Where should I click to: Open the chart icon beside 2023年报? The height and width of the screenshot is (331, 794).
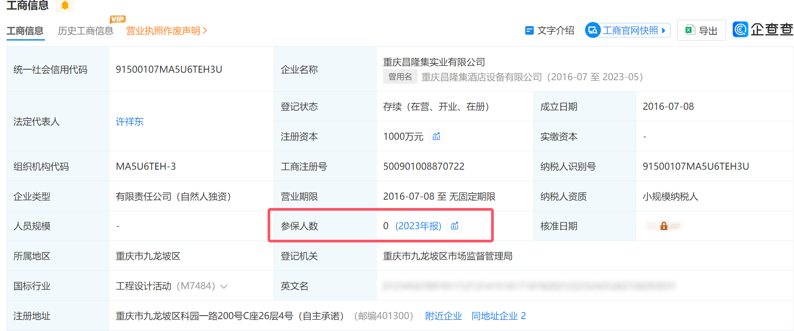(x=455, y=226)
